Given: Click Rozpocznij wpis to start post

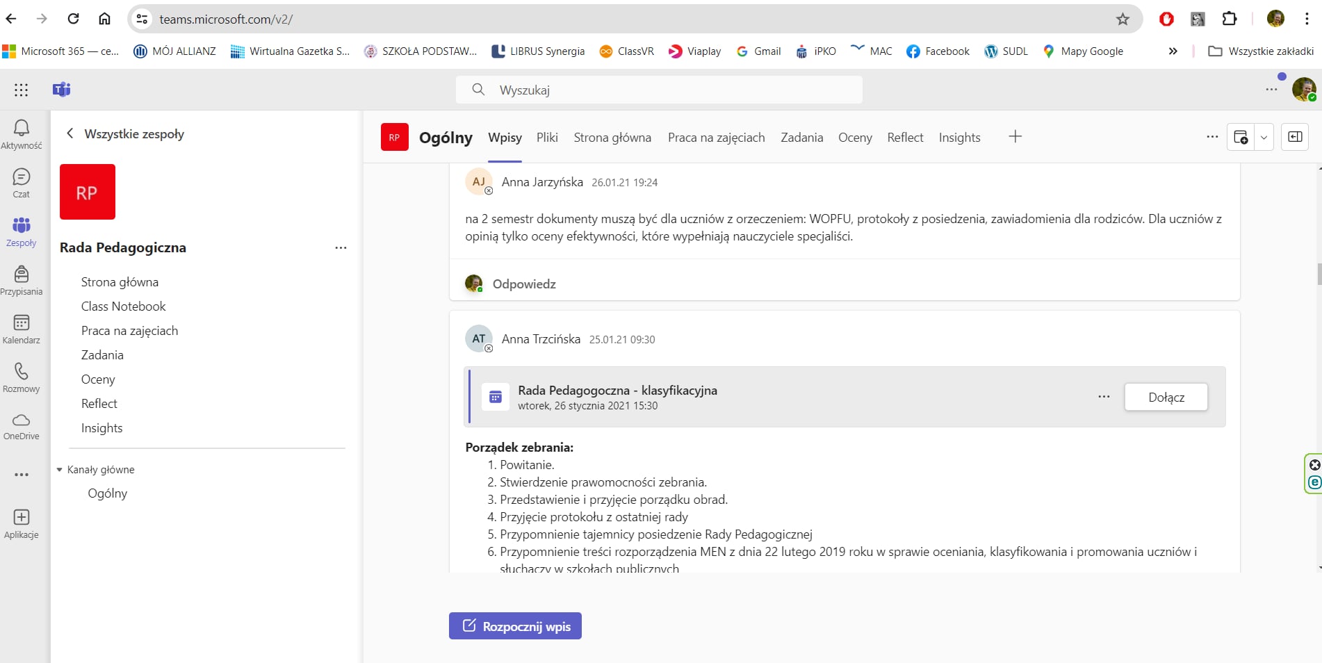Looking at the screenshot, I should pos(515,626).
